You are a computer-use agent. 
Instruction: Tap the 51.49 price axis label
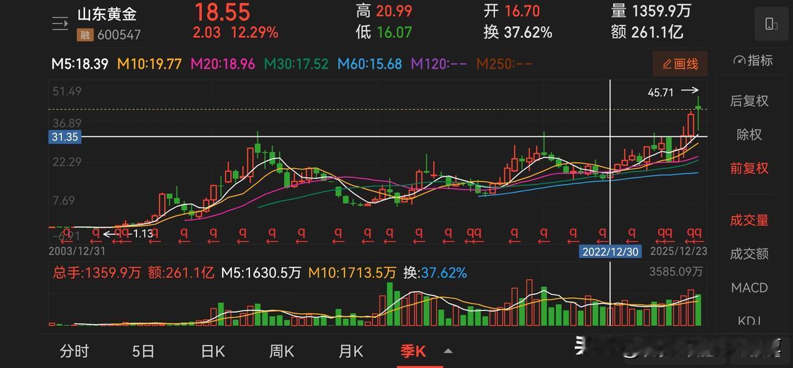67,91
